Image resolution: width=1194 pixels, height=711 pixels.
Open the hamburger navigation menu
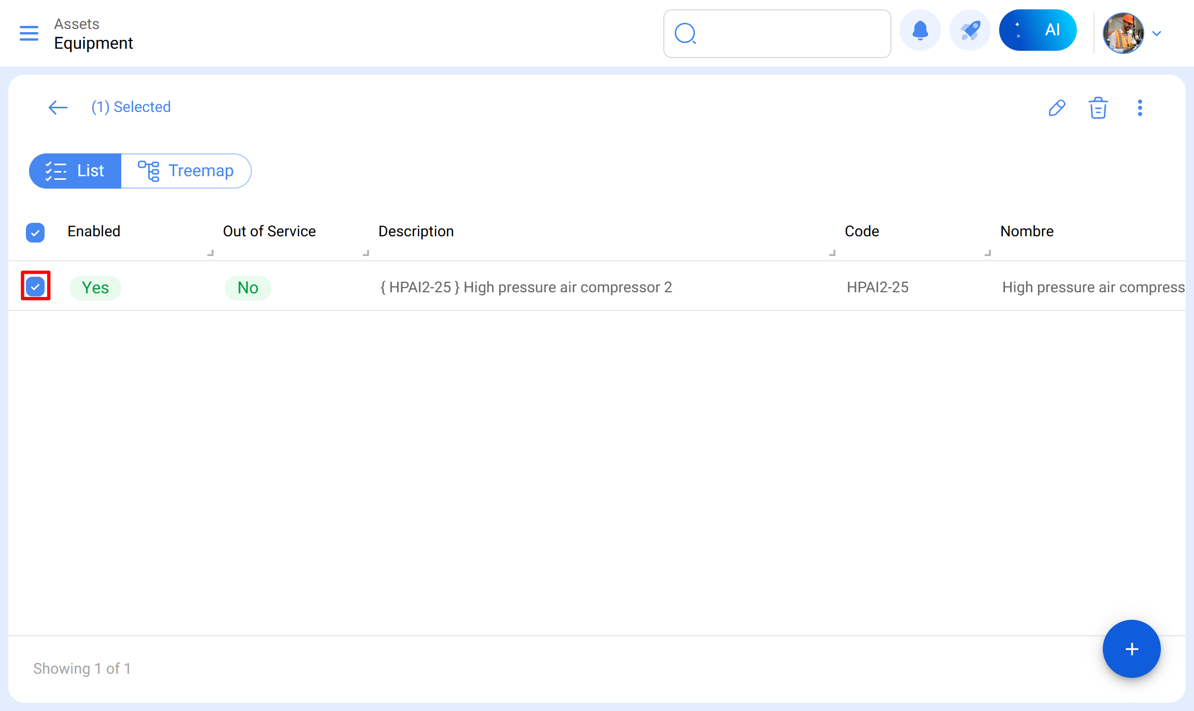[x=29, y=33]
